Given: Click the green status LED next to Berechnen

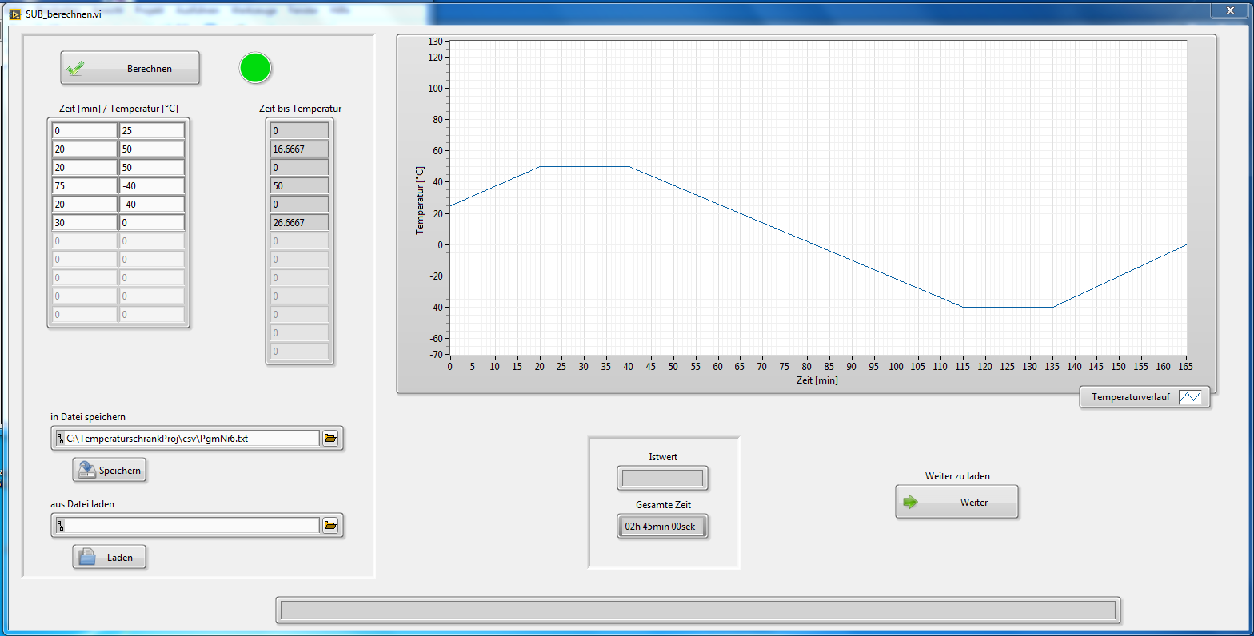Looking at the screenshot, I should (256, 68).
